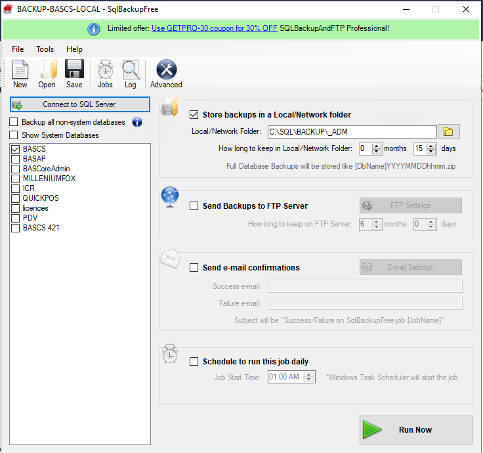Check Show System Databases option
The height and width of the screenshot is (453, 483).
[x=14, y=135]
